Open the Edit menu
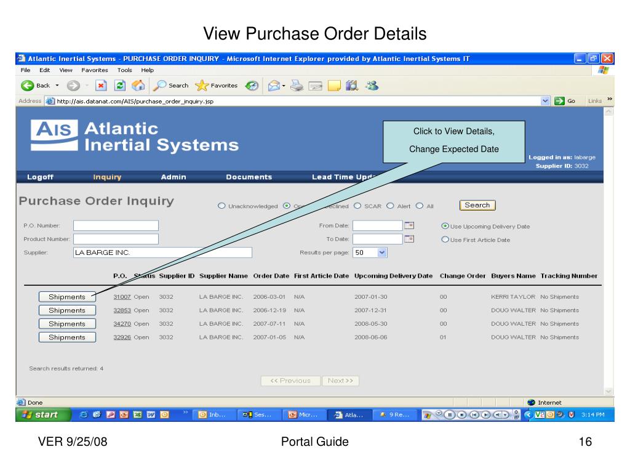Screen dimensions: 630x473 click(x=44, y=70)
